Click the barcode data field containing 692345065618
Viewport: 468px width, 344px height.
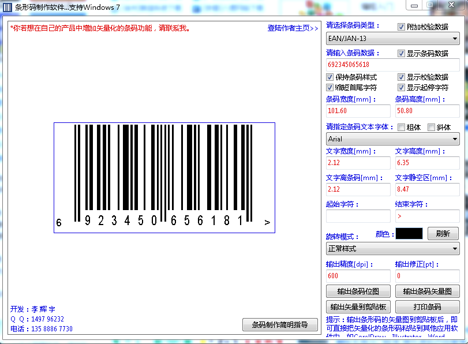pos(392,65)
